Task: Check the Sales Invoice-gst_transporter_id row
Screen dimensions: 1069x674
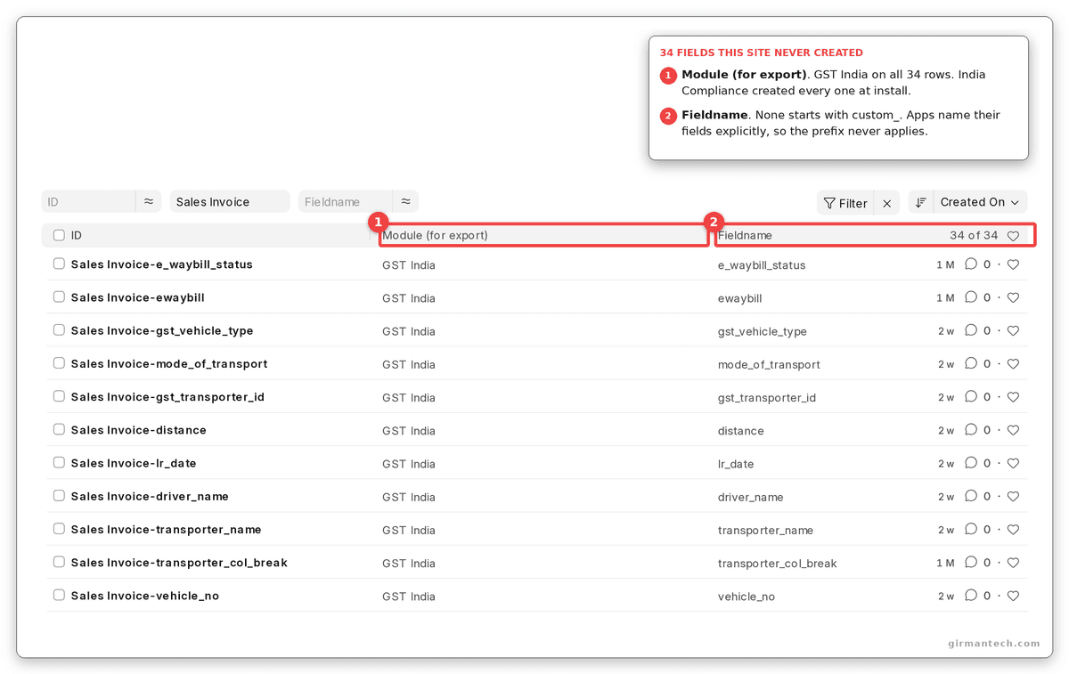Action: (59, 396)
